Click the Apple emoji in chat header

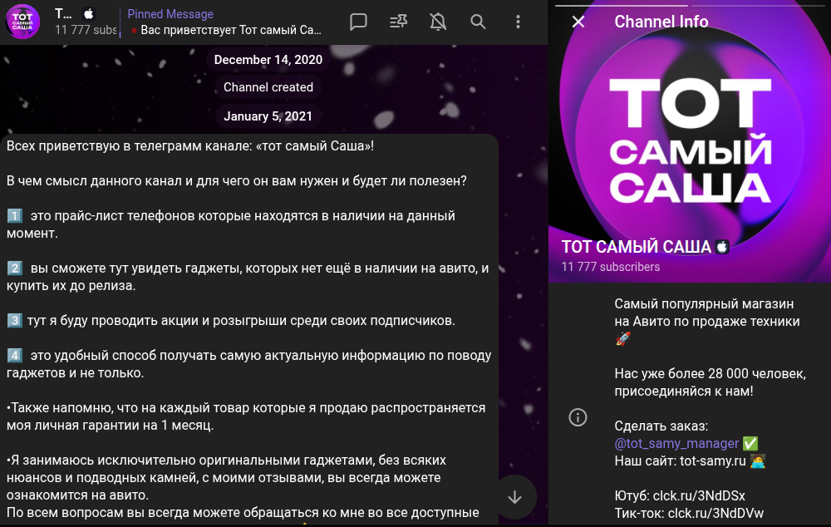pos(89,14)
